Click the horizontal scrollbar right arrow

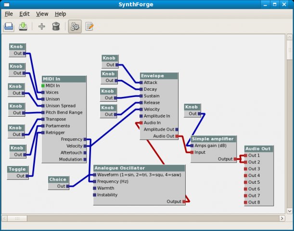(282, 218)
